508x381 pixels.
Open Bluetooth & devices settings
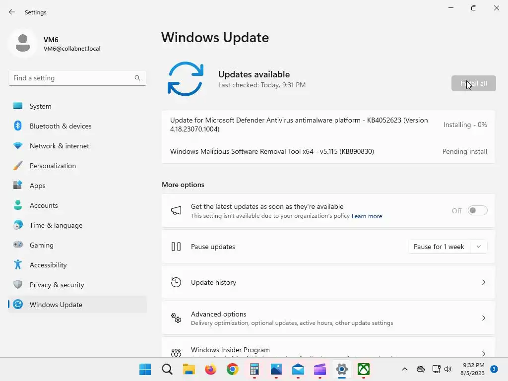pos(77,126)
